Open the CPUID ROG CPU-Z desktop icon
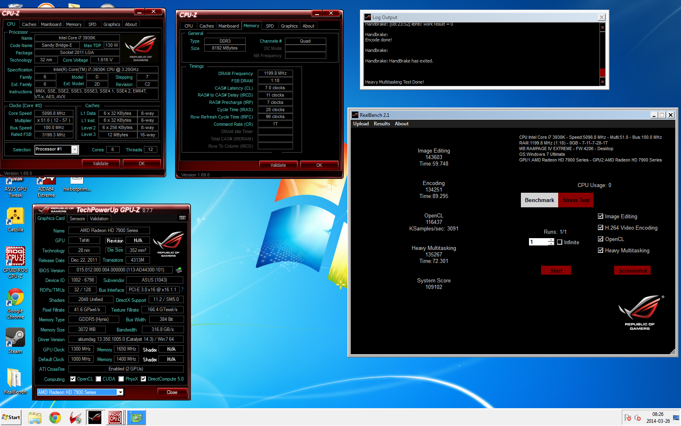The width and height of the screenshot is (681, 426). (15, 262)
